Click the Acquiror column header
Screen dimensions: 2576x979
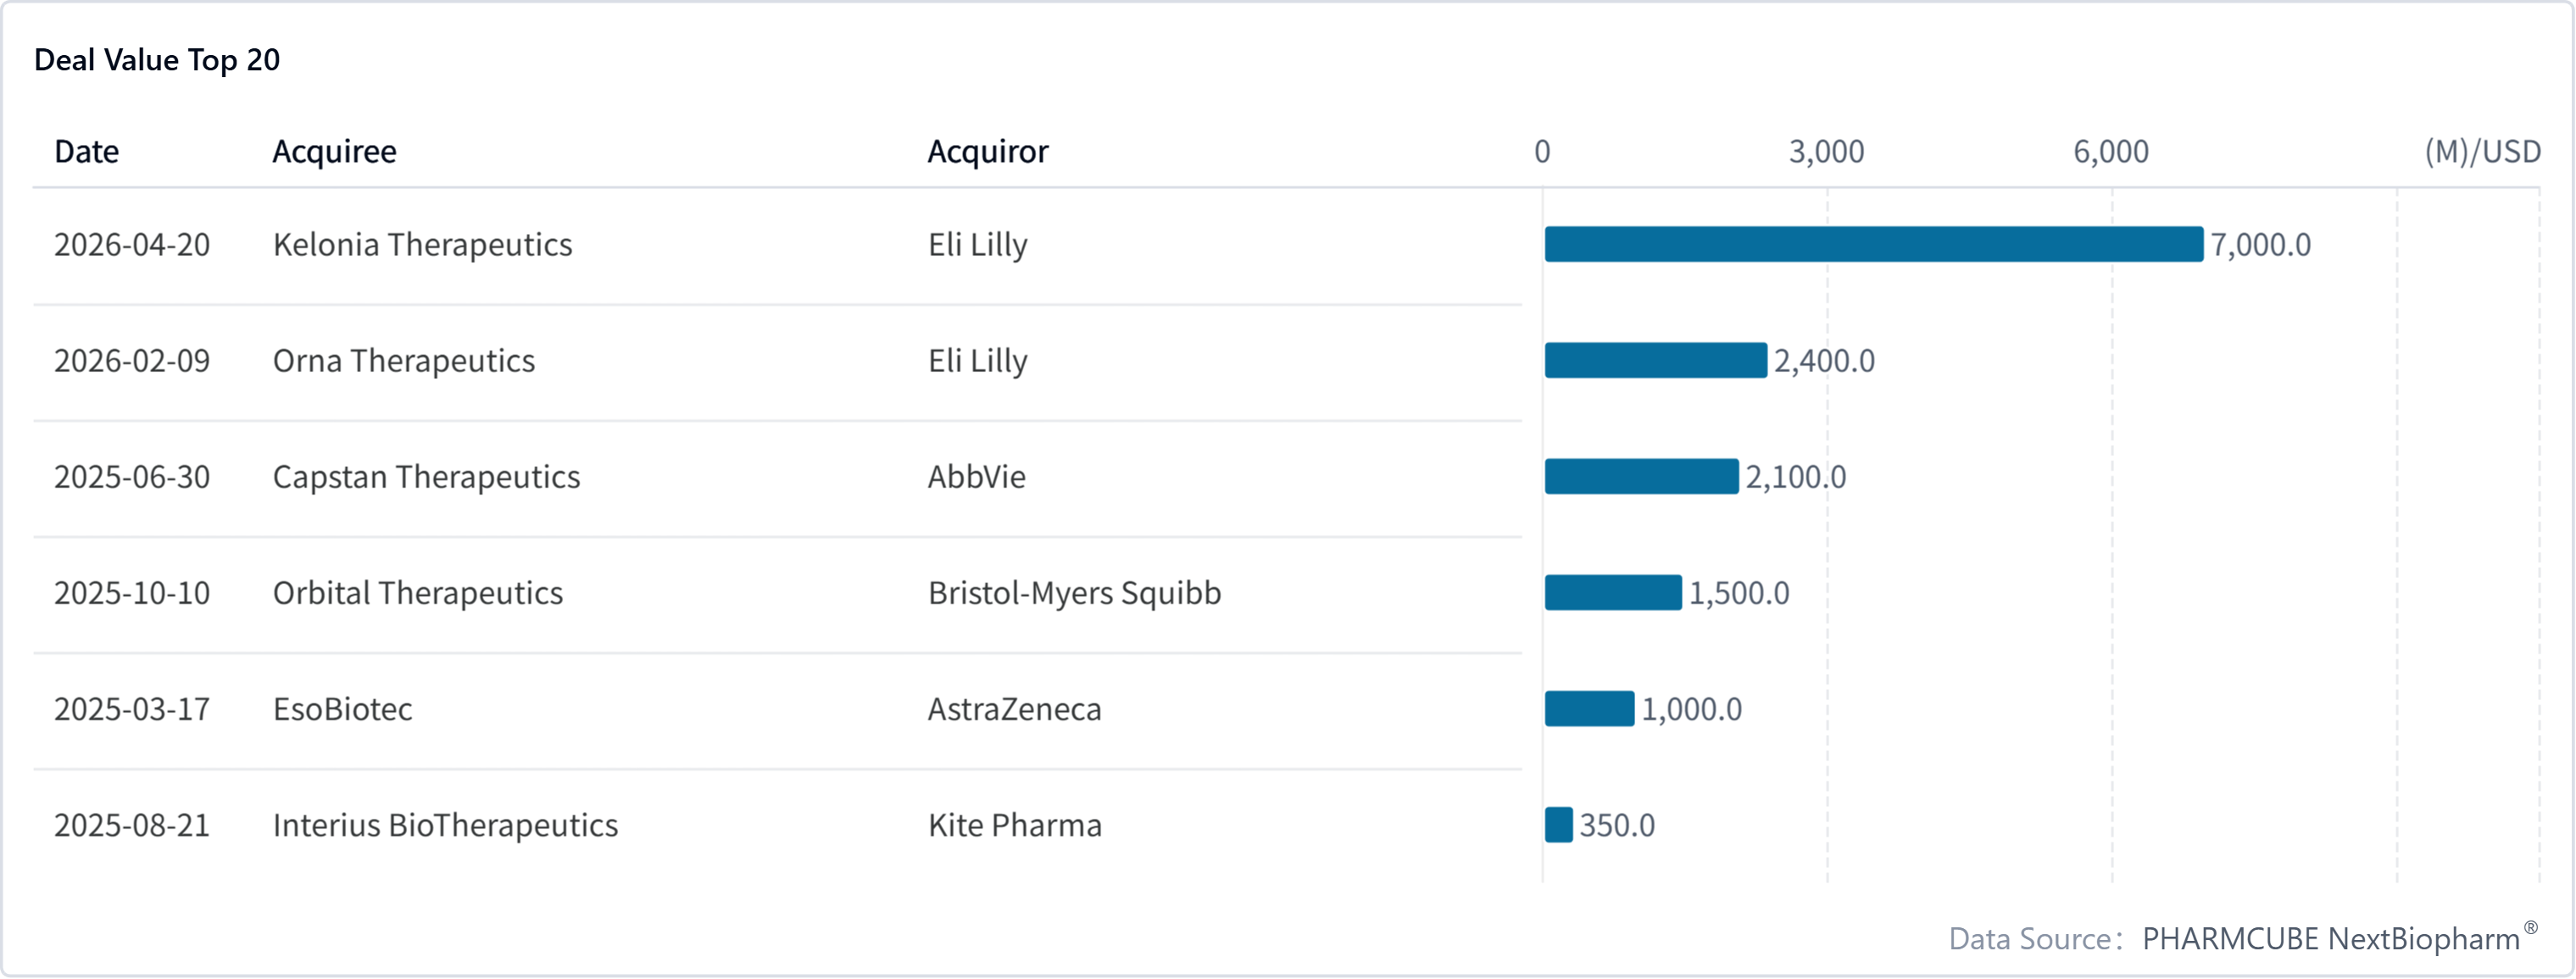[x=987, y=152]
